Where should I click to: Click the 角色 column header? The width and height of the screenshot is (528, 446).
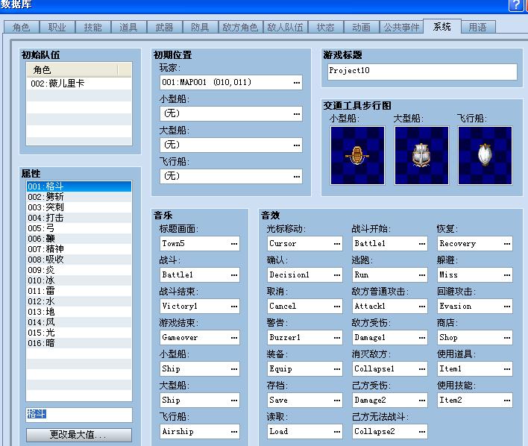[x=72, y=70]
